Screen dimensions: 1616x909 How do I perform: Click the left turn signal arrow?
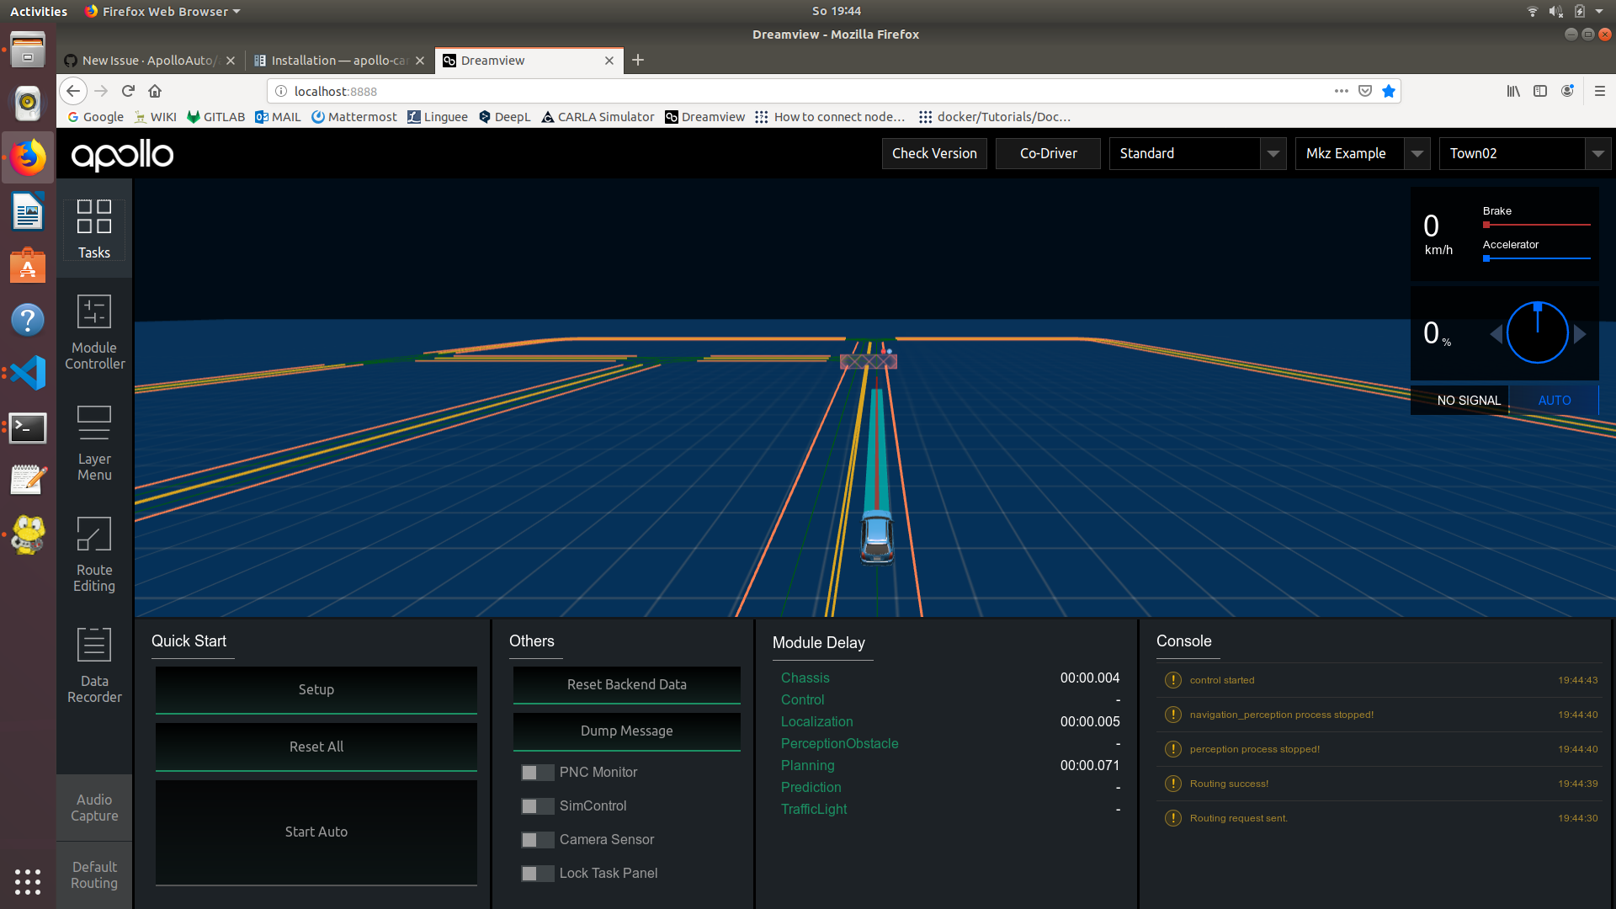tap(1496, 334)
